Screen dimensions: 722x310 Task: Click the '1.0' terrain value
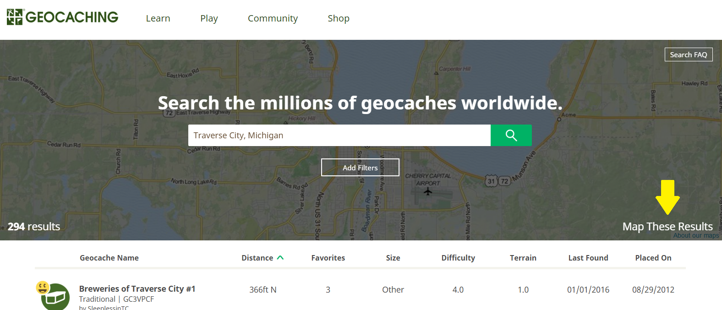[523, 290]
